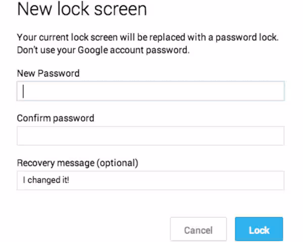Image resolution: width=303 pixels, height=242 pixels.
Task: Click the "Don't use your Google account password" warning
Action: coord(104,50)
